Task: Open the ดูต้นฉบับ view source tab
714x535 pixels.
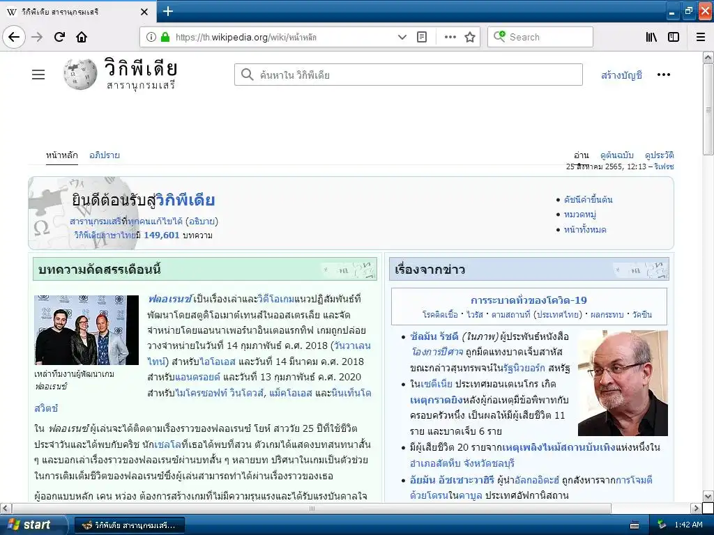Action: [x=616, y=155]
